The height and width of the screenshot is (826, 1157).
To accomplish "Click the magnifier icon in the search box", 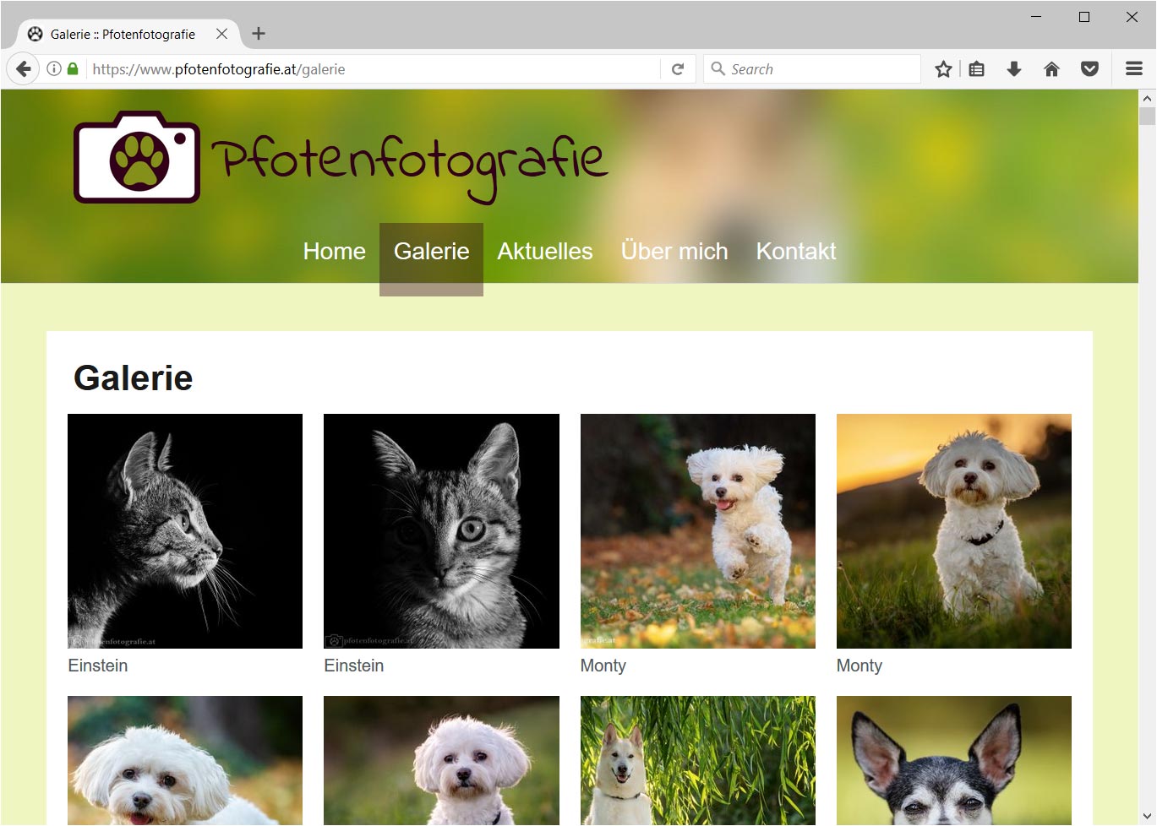I will [x=718, y=68].
